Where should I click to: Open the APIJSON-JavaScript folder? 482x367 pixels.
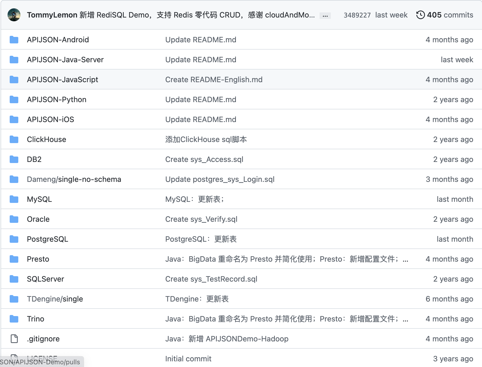click(x=62, y=79)
